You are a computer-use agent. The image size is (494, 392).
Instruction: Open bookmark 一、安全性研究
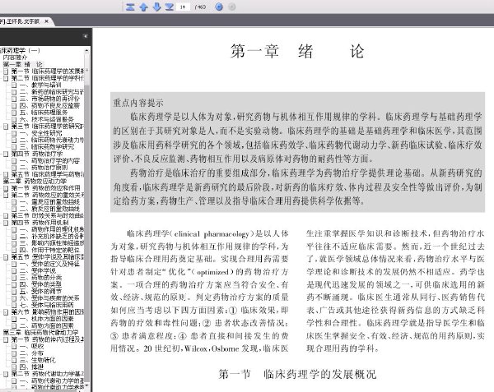[x=41, y=133]
